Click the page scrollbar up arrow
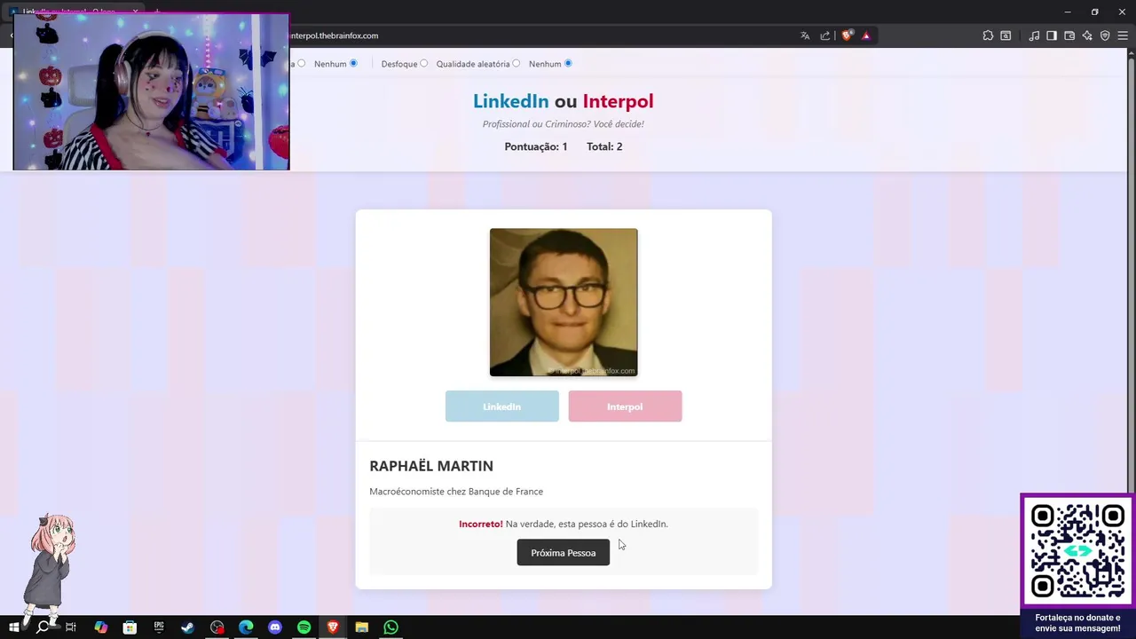1136x639 pixels. 1131,52
